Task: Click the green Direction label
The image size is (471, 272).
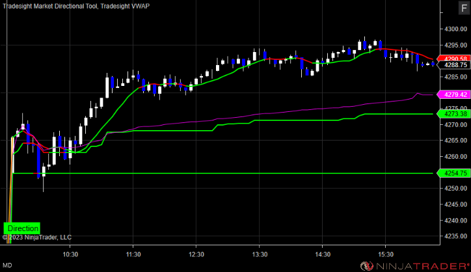Action: tap(22, 228)
